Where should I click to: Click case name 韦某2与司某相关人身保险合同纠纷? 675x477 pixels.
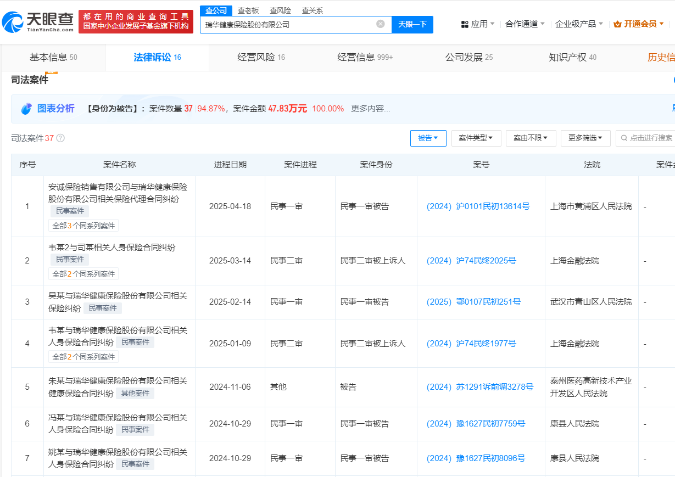pyautogui.click(x=112, y=248)
